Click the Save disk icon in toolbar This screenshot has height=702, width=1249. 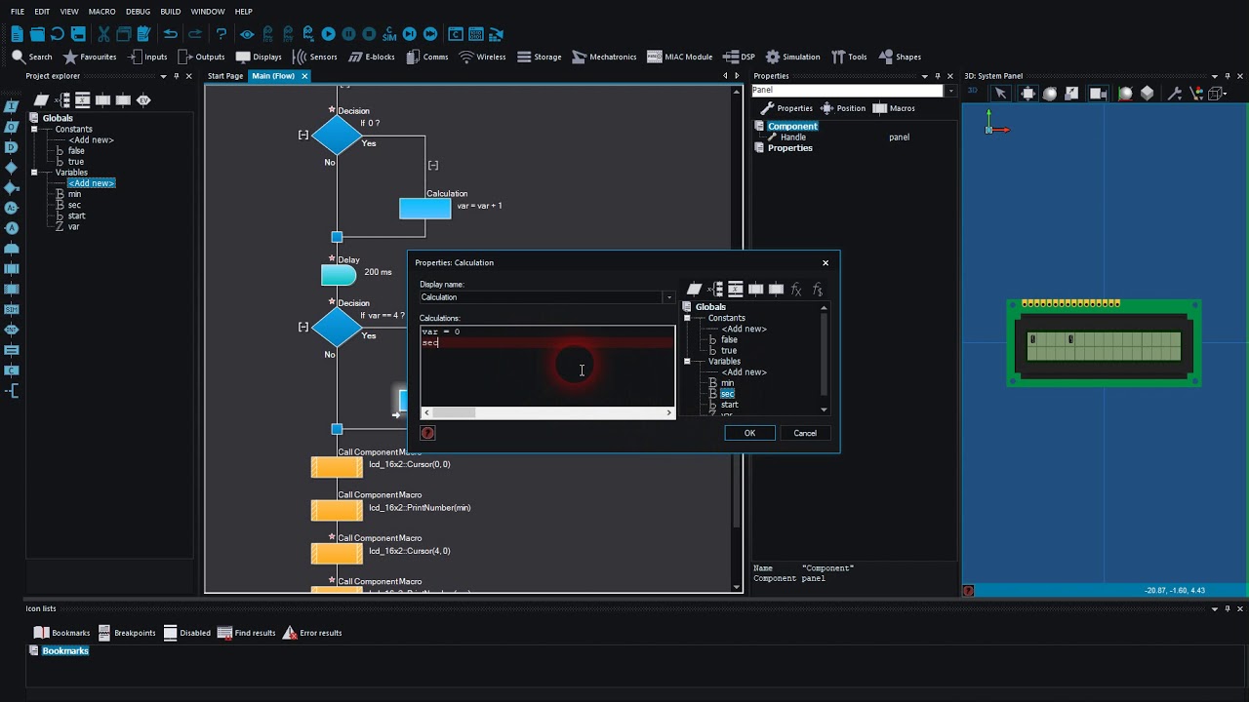(x=78, y=34)
